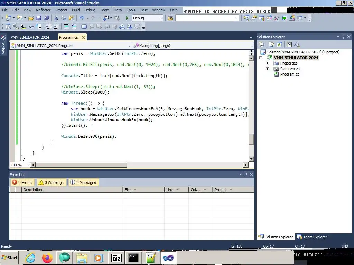Click the editor horizontal scrollbar thumb
The image size is (354, 265).
(x=81, y=165)
